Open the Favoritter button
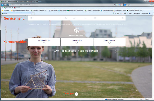This screenshot has height=101, width=154. tap(5, 11)
